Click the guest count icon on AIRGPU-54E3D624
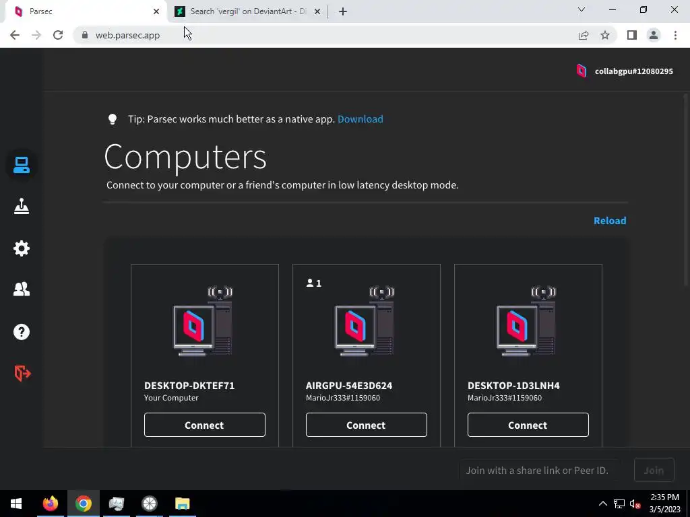 click(x=314, y=283)
